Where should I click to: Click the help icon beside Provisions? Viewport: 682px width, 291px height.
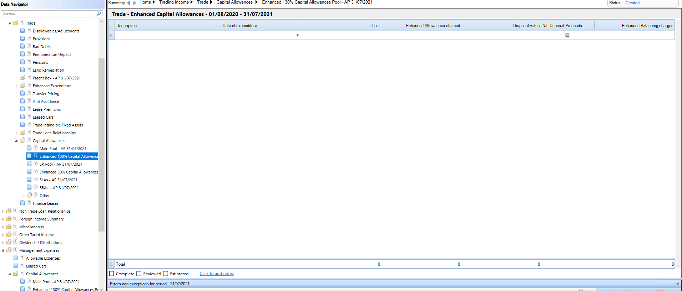point(29,38)
